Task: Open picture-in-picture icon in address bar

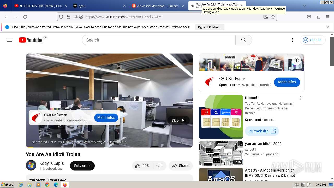Action: [265, 17]
